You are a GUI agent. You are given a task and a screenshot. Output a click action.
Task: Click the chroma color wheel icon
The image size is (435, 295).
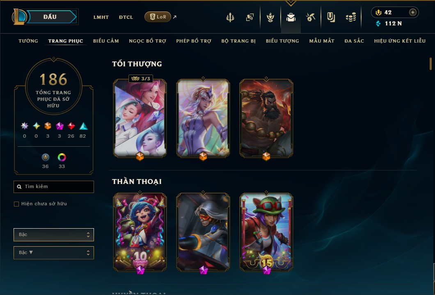tap(62, 157)
